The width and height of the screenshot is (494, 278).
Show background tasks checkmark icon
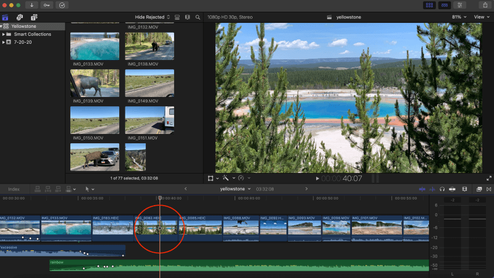[x=62, y=5]
